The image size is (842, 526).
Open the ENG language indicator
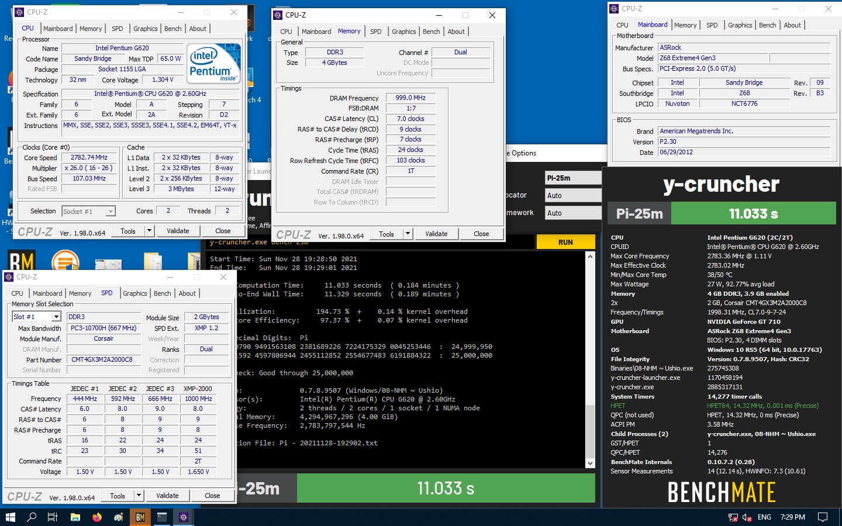[x=764, y=517]
